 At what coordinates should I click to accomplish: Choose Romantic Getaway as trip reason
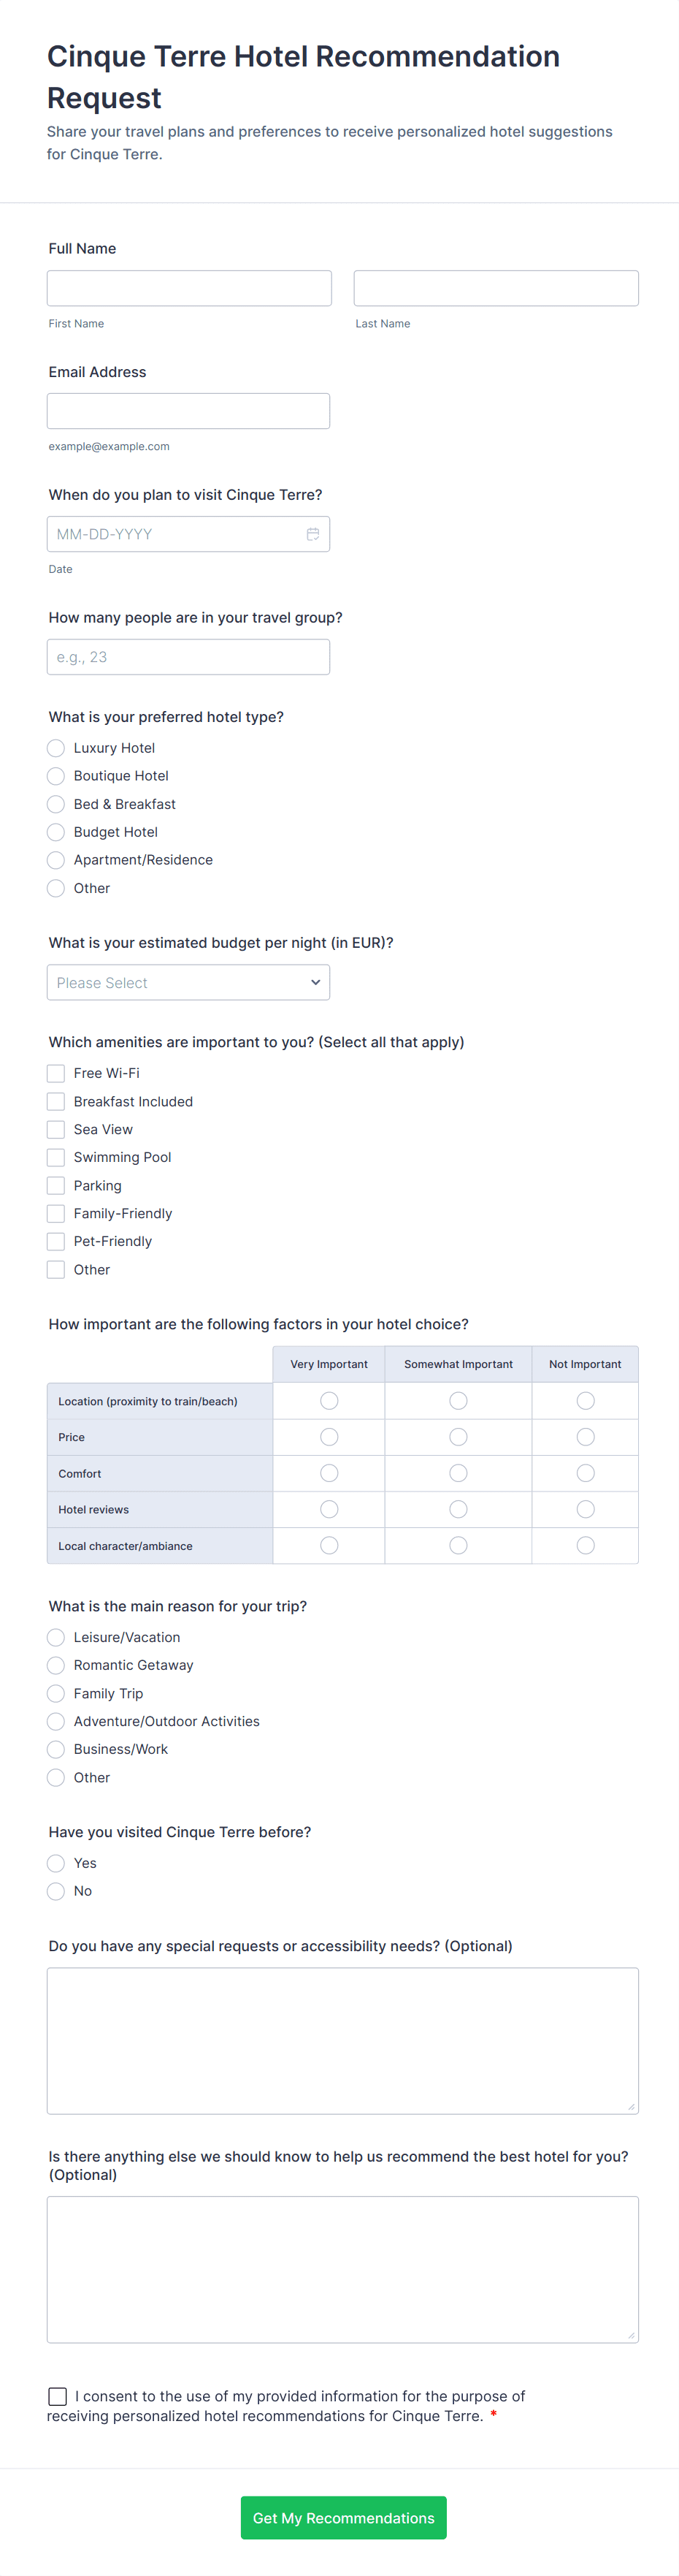56,1665
